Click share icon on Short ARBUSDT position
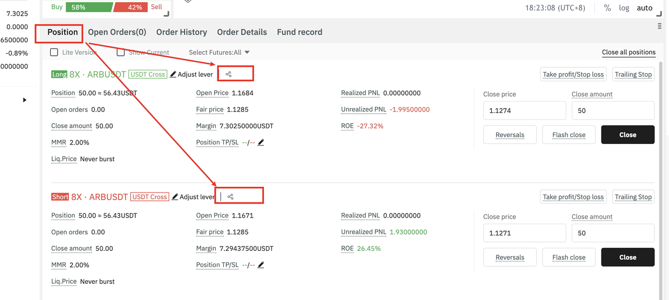The image size is (669, 300). pos(230,197)
